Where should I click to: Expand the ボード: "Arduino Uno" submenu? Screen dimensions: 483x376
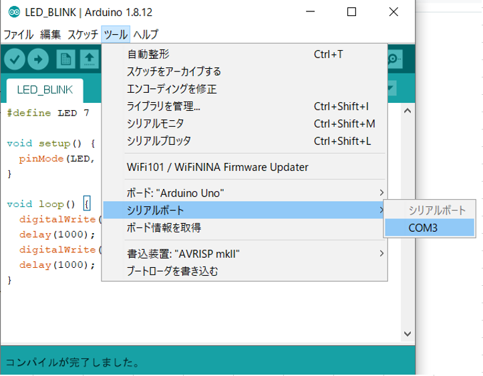click(x=245, y=193)
